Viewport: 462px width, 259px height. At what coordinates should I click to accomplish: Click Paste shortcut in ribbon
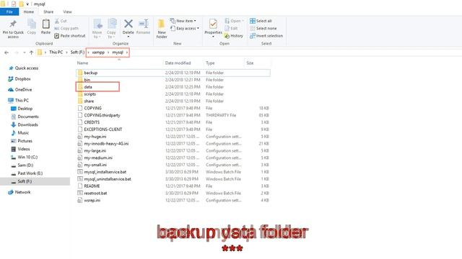click(70, 36)
